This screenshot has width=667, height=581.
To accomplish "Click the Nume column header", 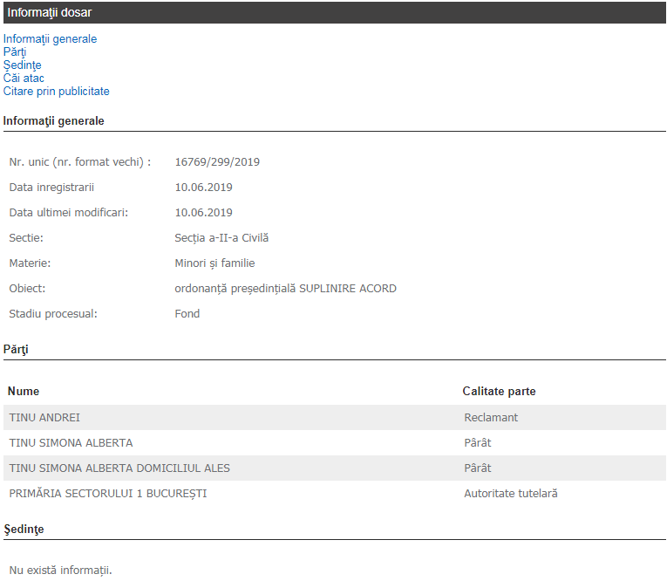I will 24,392.
